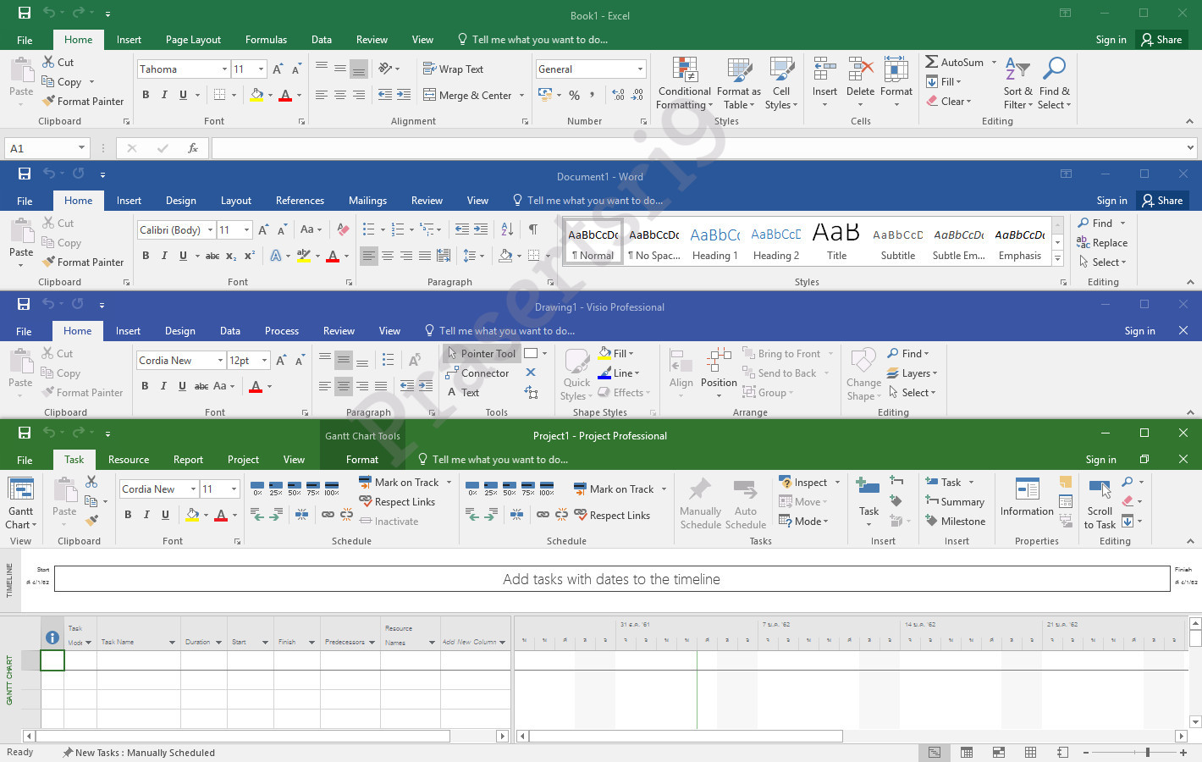1202x762 pixels.
Task: Click Word font color A button
Action: [333, 256]
